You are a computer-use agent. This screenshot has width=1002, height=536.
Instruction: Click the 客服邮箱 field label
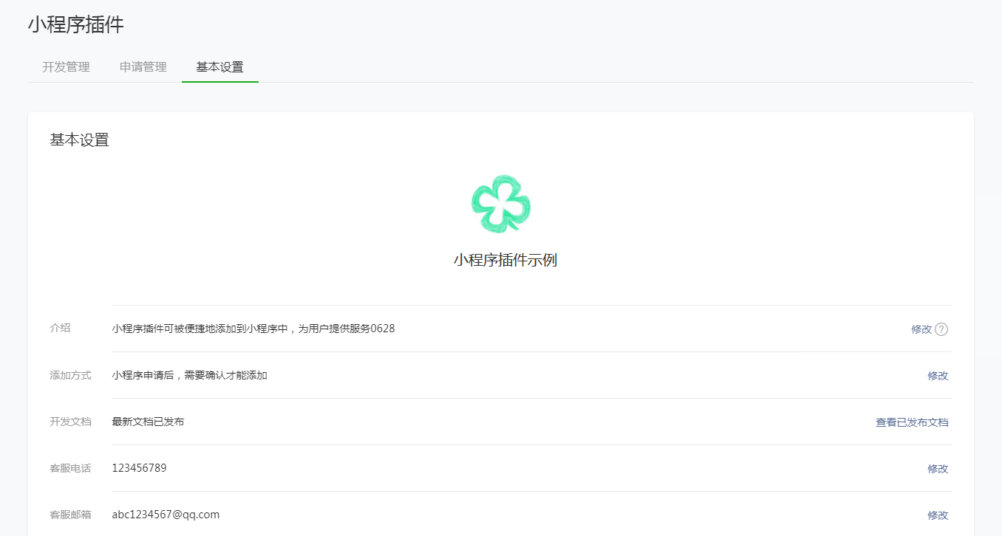[69, 515]
